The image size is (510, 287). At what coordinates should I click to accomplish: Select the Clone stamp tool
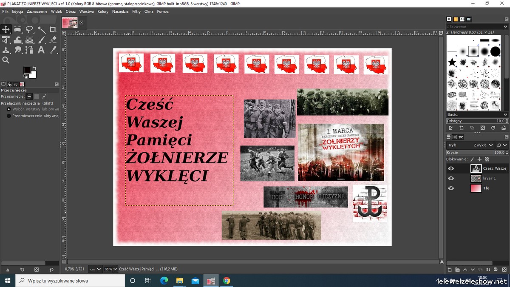pyautogui.click(x=6, y=50)
